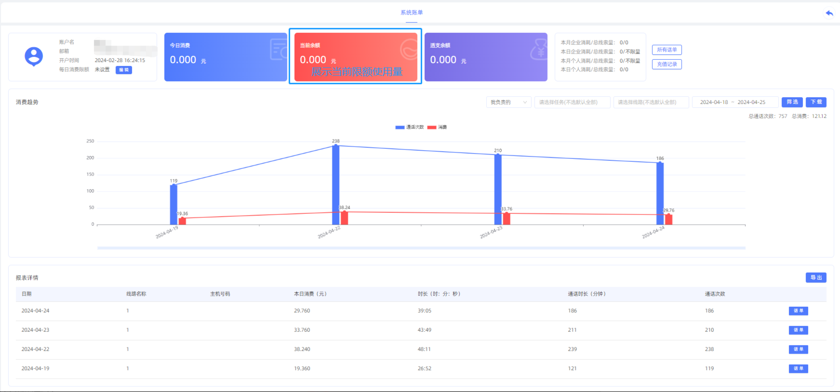The height and width of the screenshot is (392, 840).
Task: Click the 开户时间 value 2024-02-28 16:24:15
Action: [120, 60]
